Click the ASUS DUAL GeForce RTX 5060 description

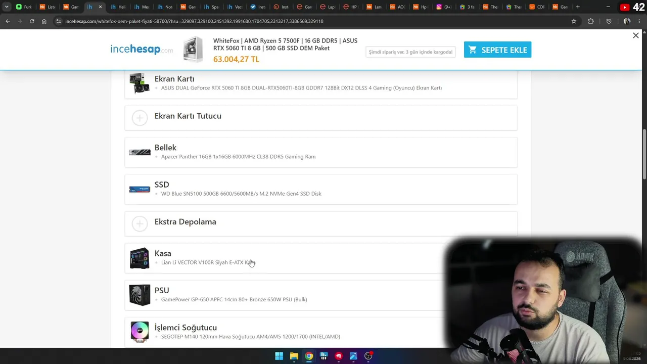click(301, 88)
